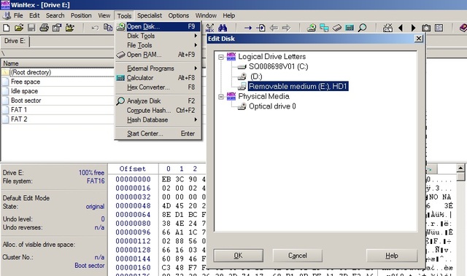This screenshot has height=276, width=467.
Task: Select the Free space row
Action: pos(58,82)
